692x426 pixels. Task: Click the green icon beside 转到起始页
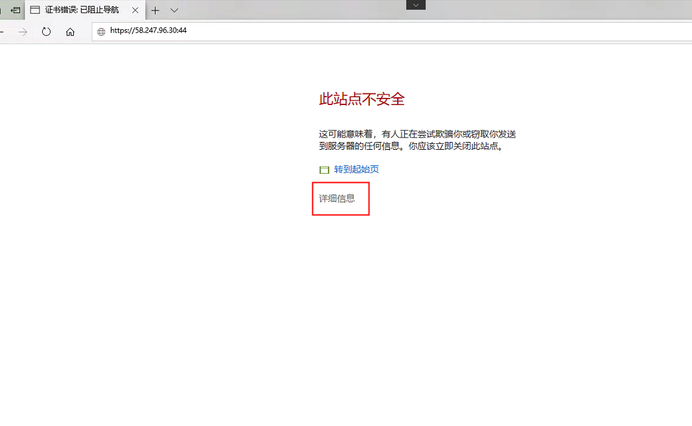pos(325,170)
